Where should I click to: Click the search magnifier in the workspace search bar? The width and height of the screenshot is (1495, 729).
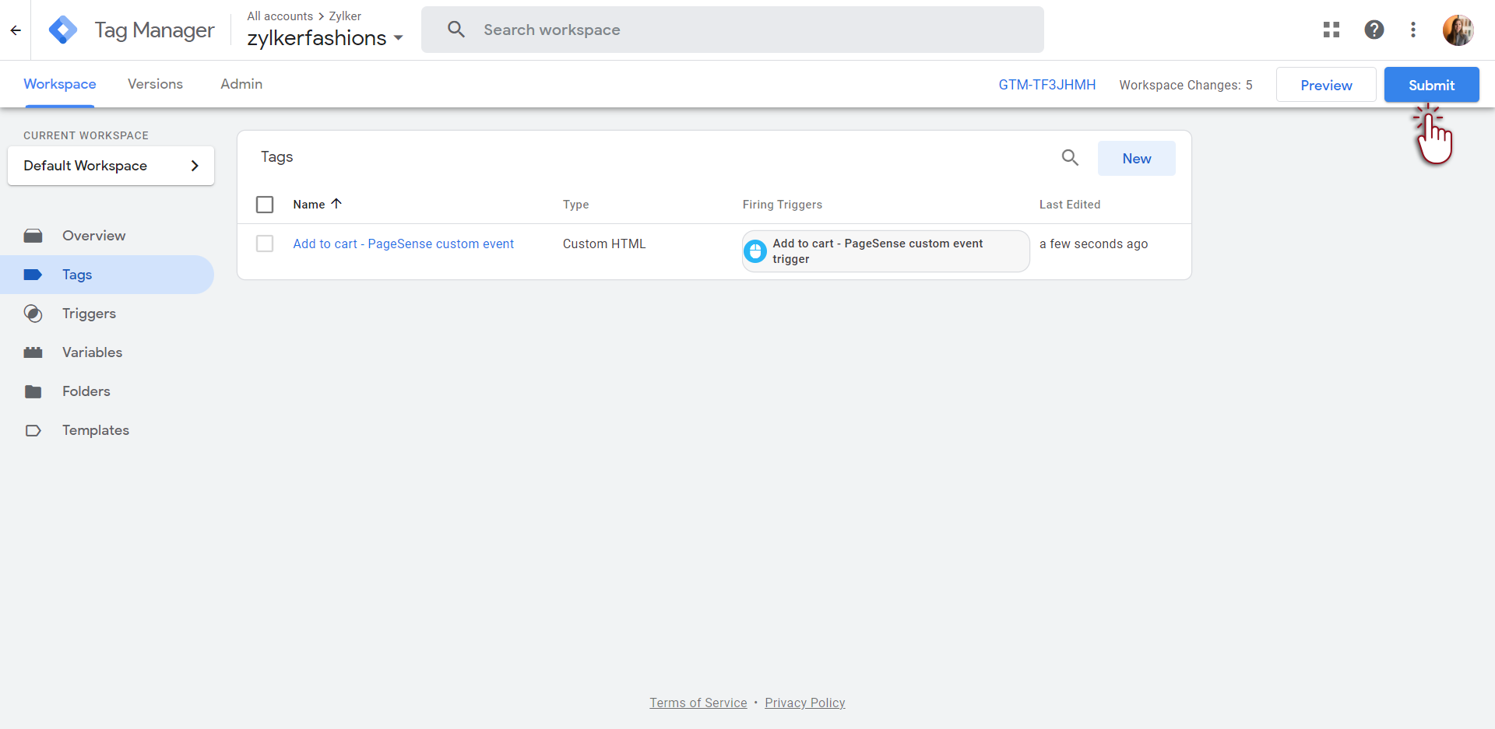(456, 30)
